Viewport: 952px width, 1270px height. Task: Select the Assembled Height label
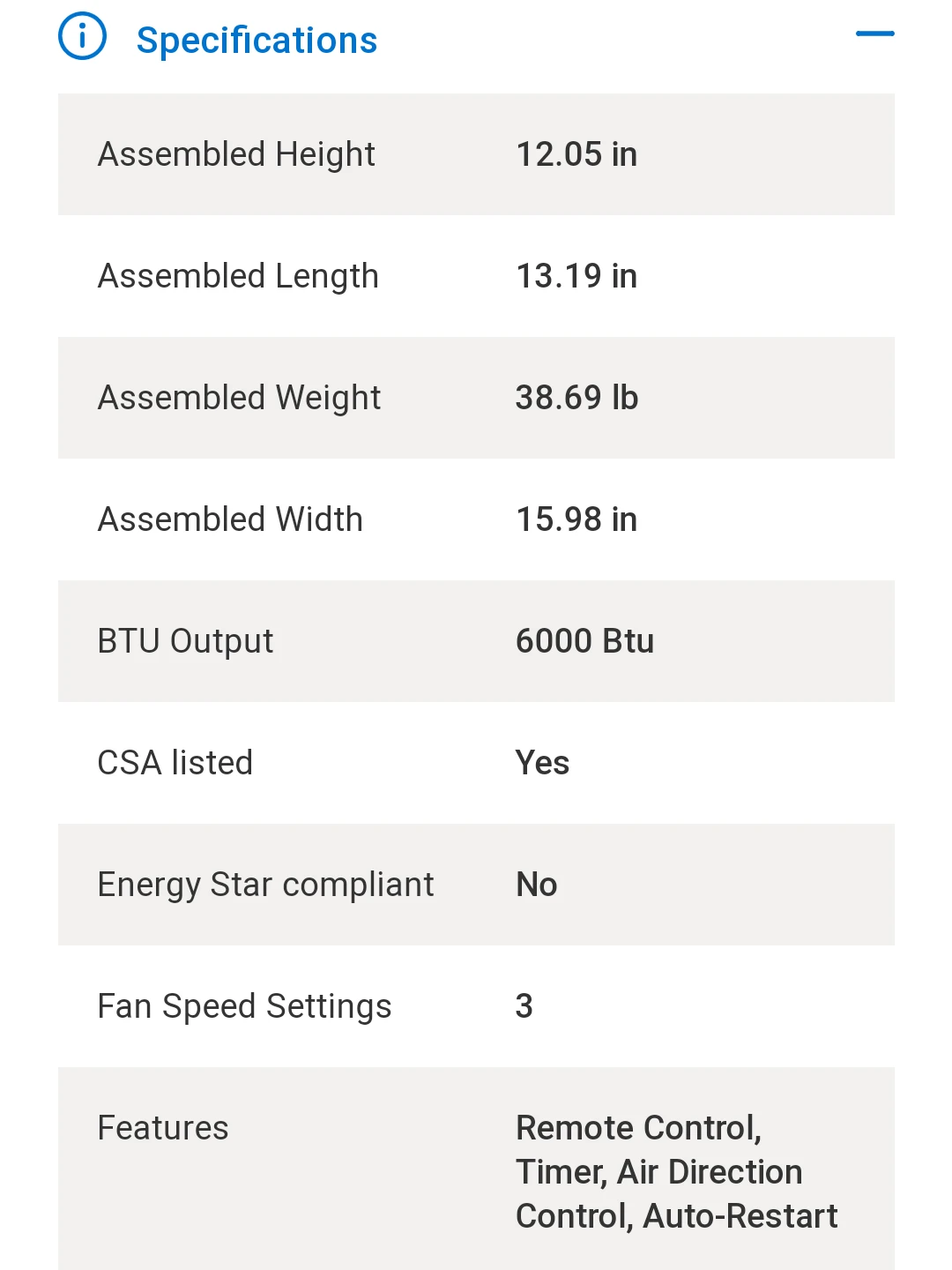tap(236, 154)
